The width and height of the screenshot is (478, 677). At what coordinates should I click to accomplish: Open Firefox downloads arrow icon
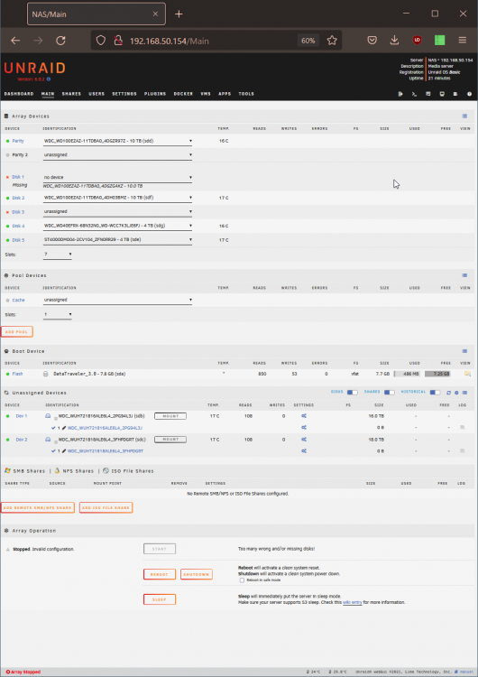coord(394,40)
